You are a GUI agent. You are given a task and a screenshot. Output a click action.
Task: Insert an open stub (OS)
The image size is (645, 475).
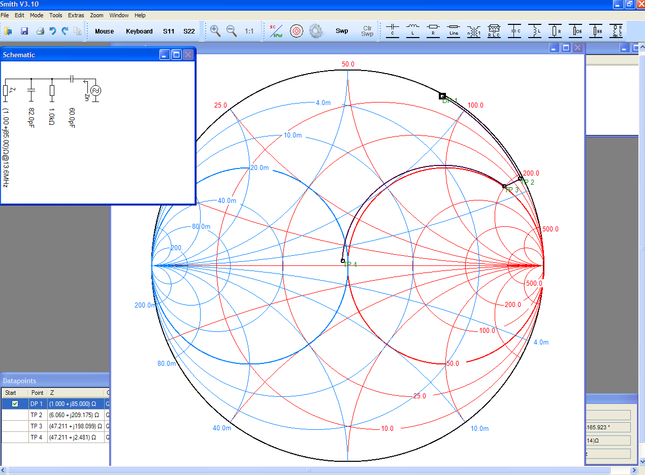click(576, 30)
